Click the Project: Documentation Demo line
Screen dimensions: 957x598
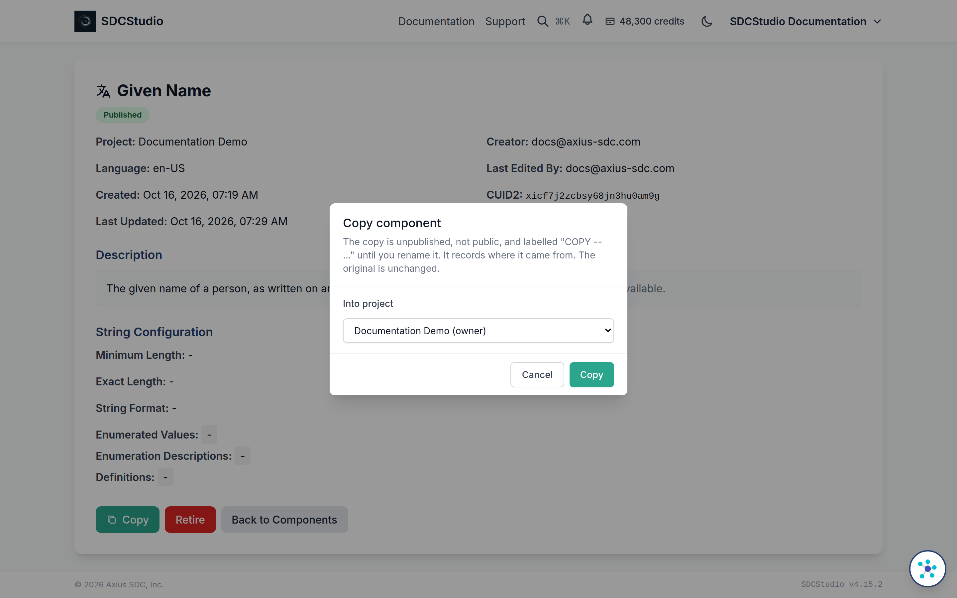point(171,142)
